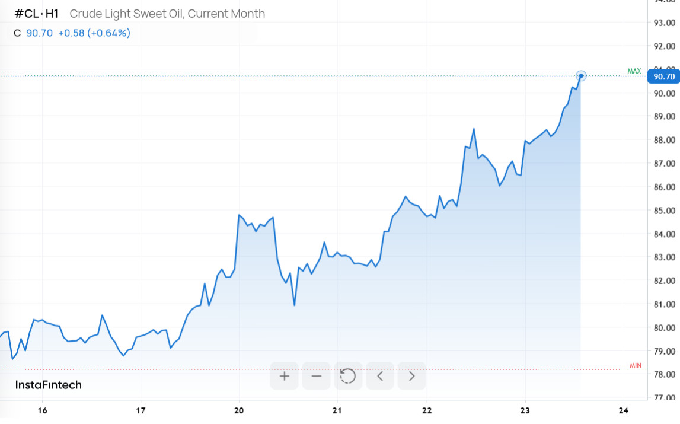Click the 85.00 price axis label

(x=665, y=211)
